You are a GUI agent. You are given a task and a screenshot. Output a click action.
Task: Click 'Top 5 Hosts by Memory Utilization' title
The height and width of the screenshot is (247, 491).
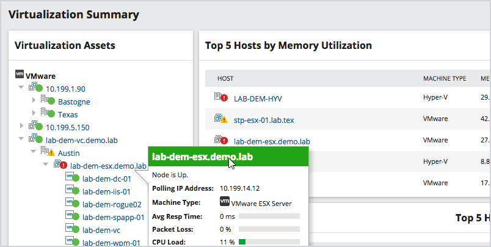(x=288, y=45)
